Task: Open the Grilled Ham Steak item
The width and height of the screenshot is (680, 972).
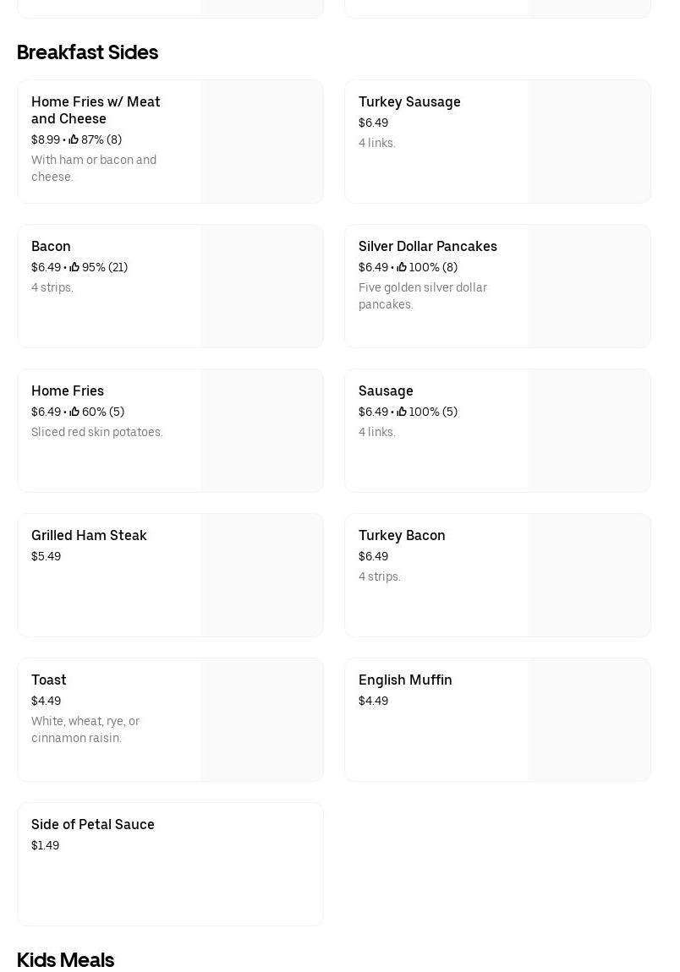Action: pyautogui.click(x=89, y=535)
